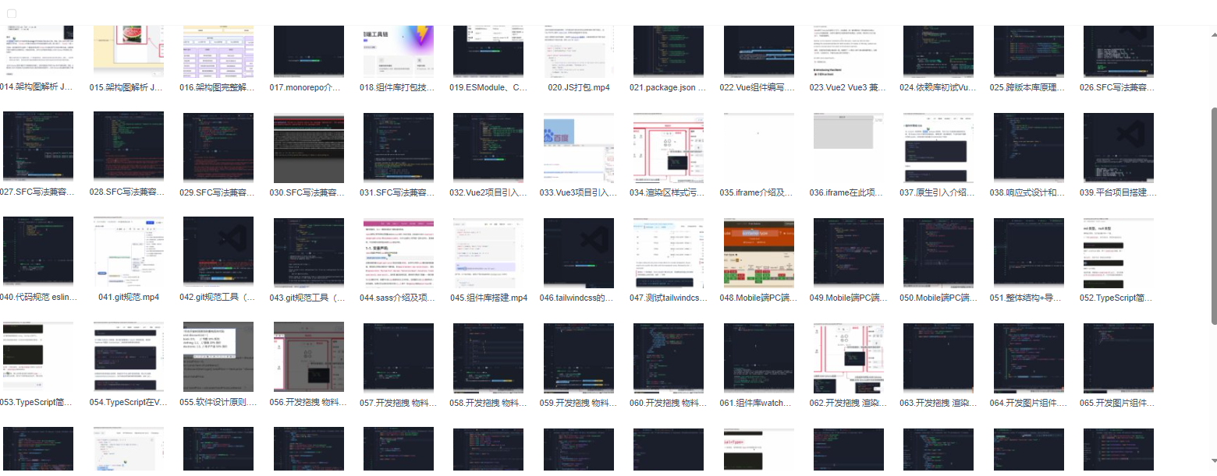This screenshot has height=476, width=1217.
Task: Click the 064.开发图片组件 file name
Action: (x=1027, y=403)
